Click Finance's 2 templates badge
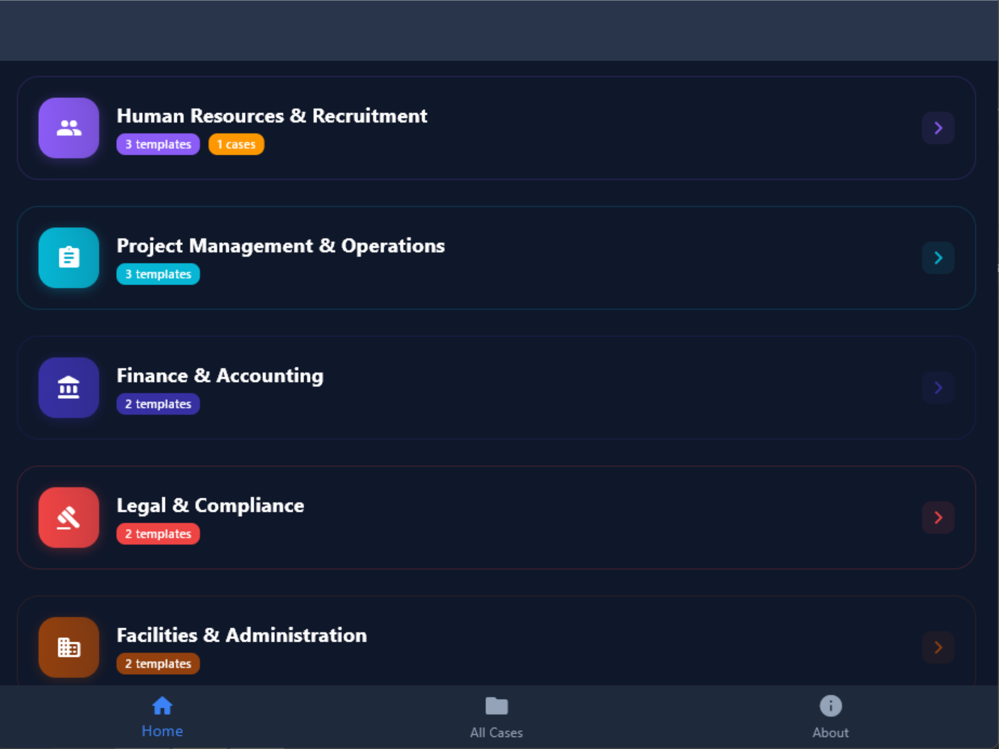 (x=158, y=404)
